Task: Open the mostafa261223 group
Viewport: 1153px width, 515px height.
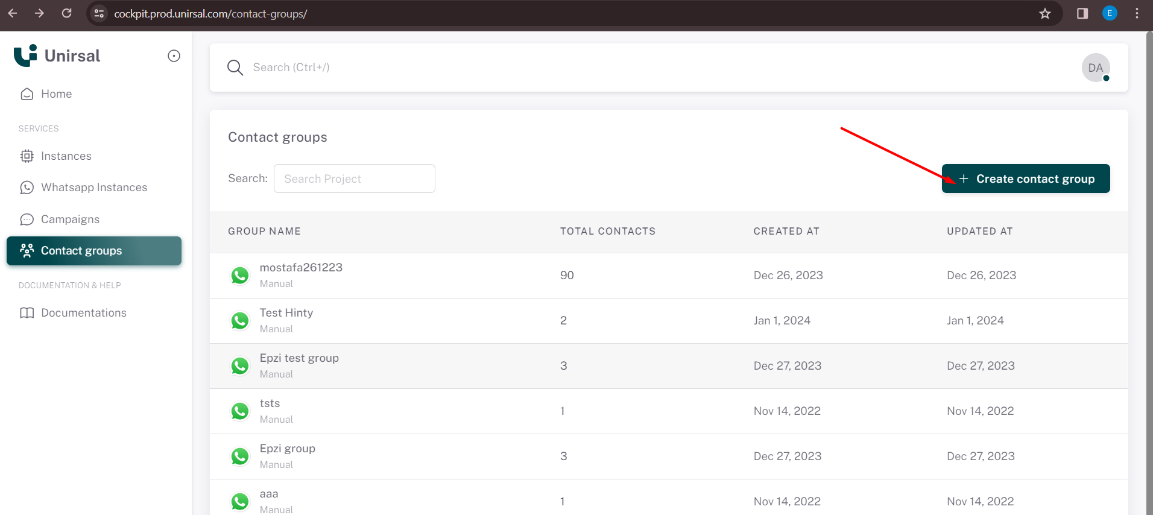Action: [301, 268]
